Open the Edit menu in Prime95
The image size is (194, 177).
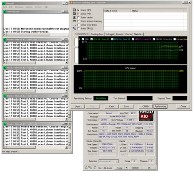pyautogui.click(x=11, y=7)
